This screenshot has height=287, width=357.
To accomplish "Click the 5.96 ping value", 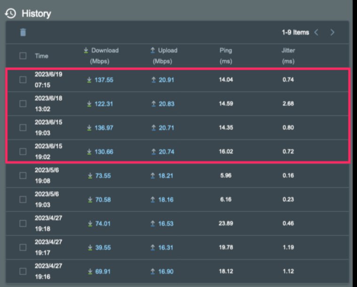I will tap(226, 176).
